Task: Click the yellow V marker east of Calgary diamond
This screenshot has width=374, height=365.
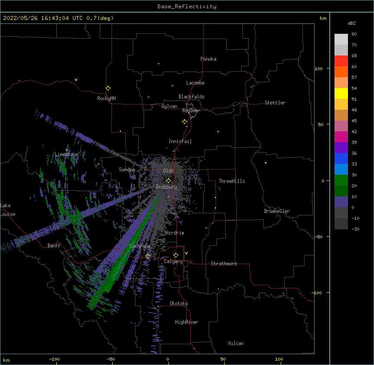Action: [x=186, y=253]
